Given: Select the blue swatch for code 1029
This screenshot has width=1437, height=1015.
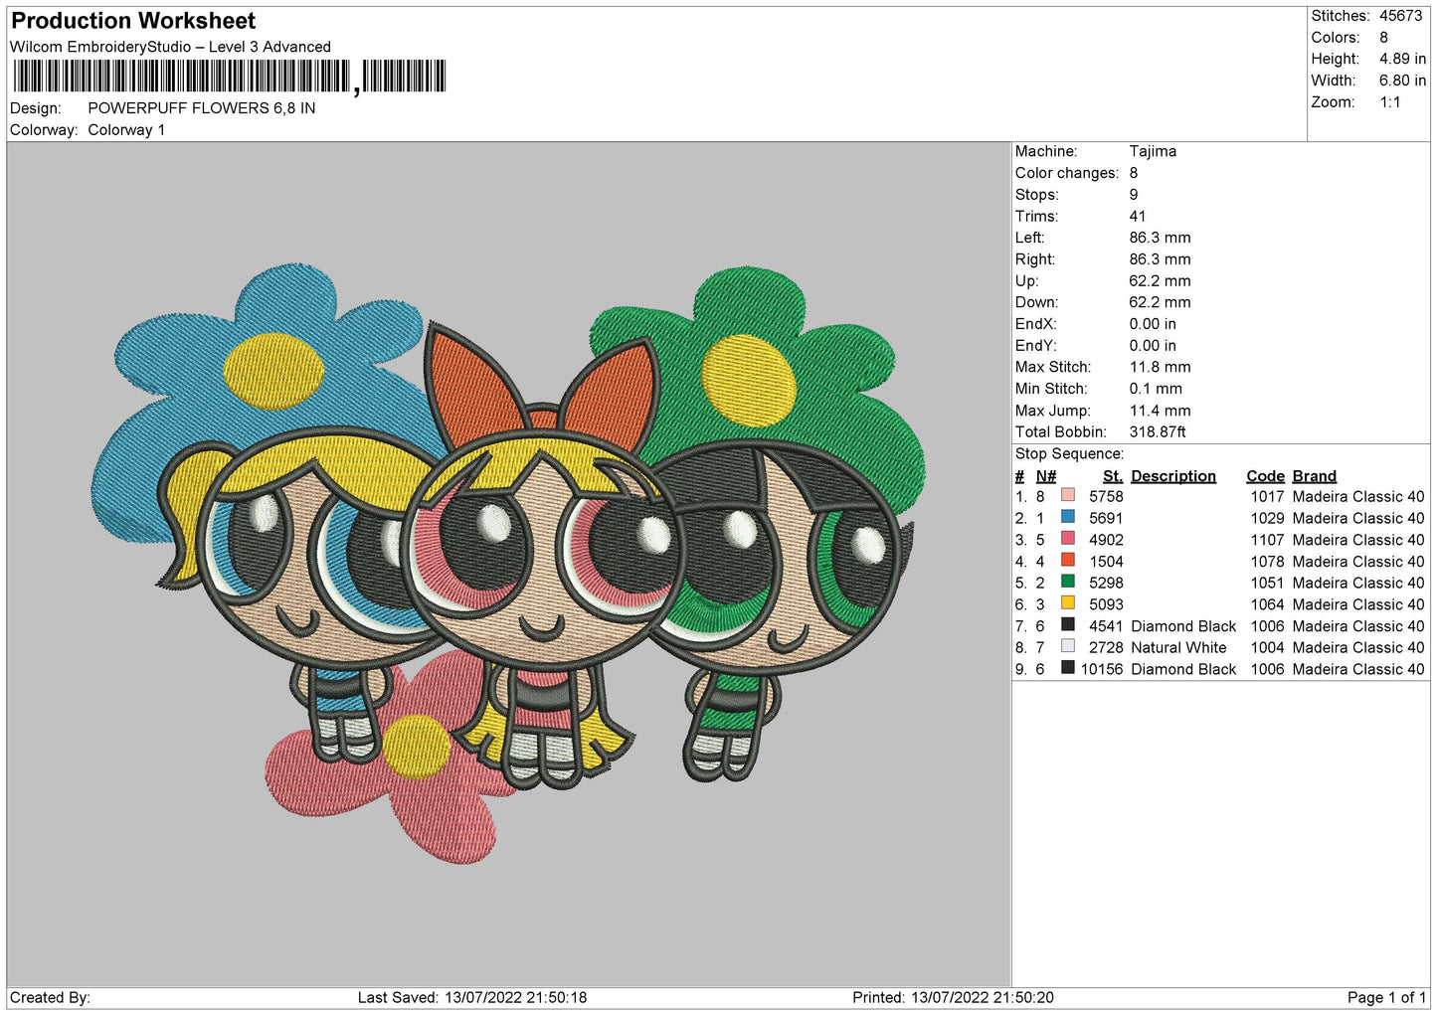Looking at the screenshot, I should tap(1067, 517).
